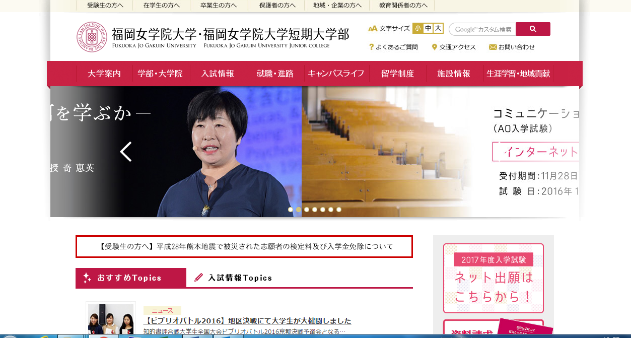Select the third slideshow dot

point(307,210)
